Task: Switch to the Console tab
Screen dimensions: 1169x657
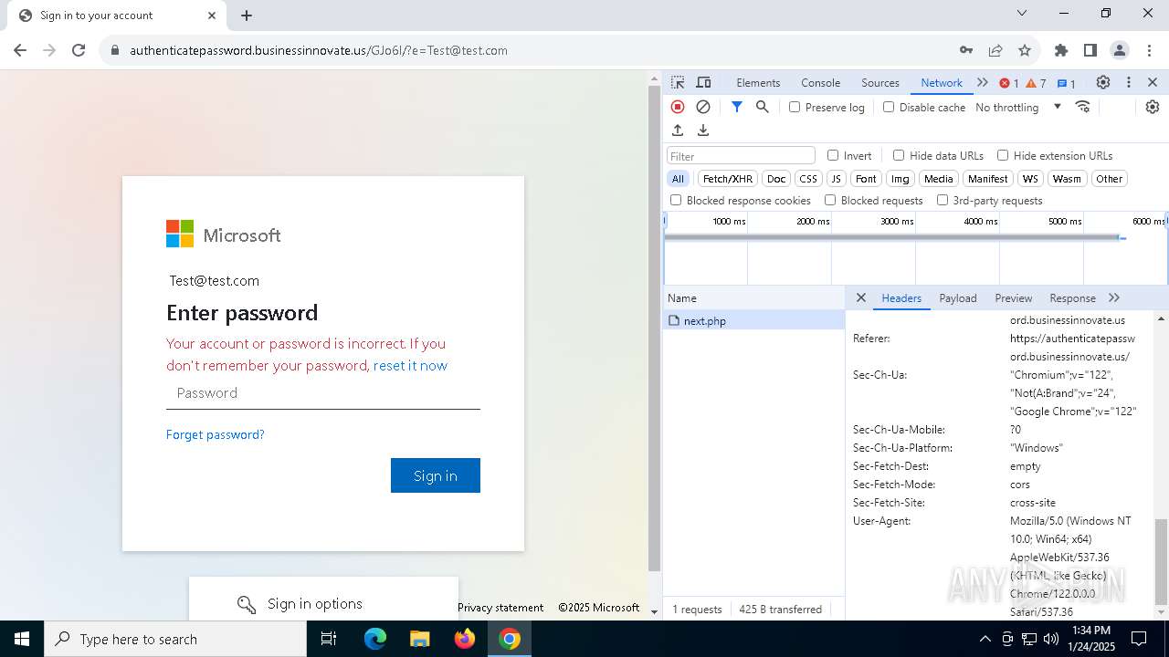Action: coord(820,83)
